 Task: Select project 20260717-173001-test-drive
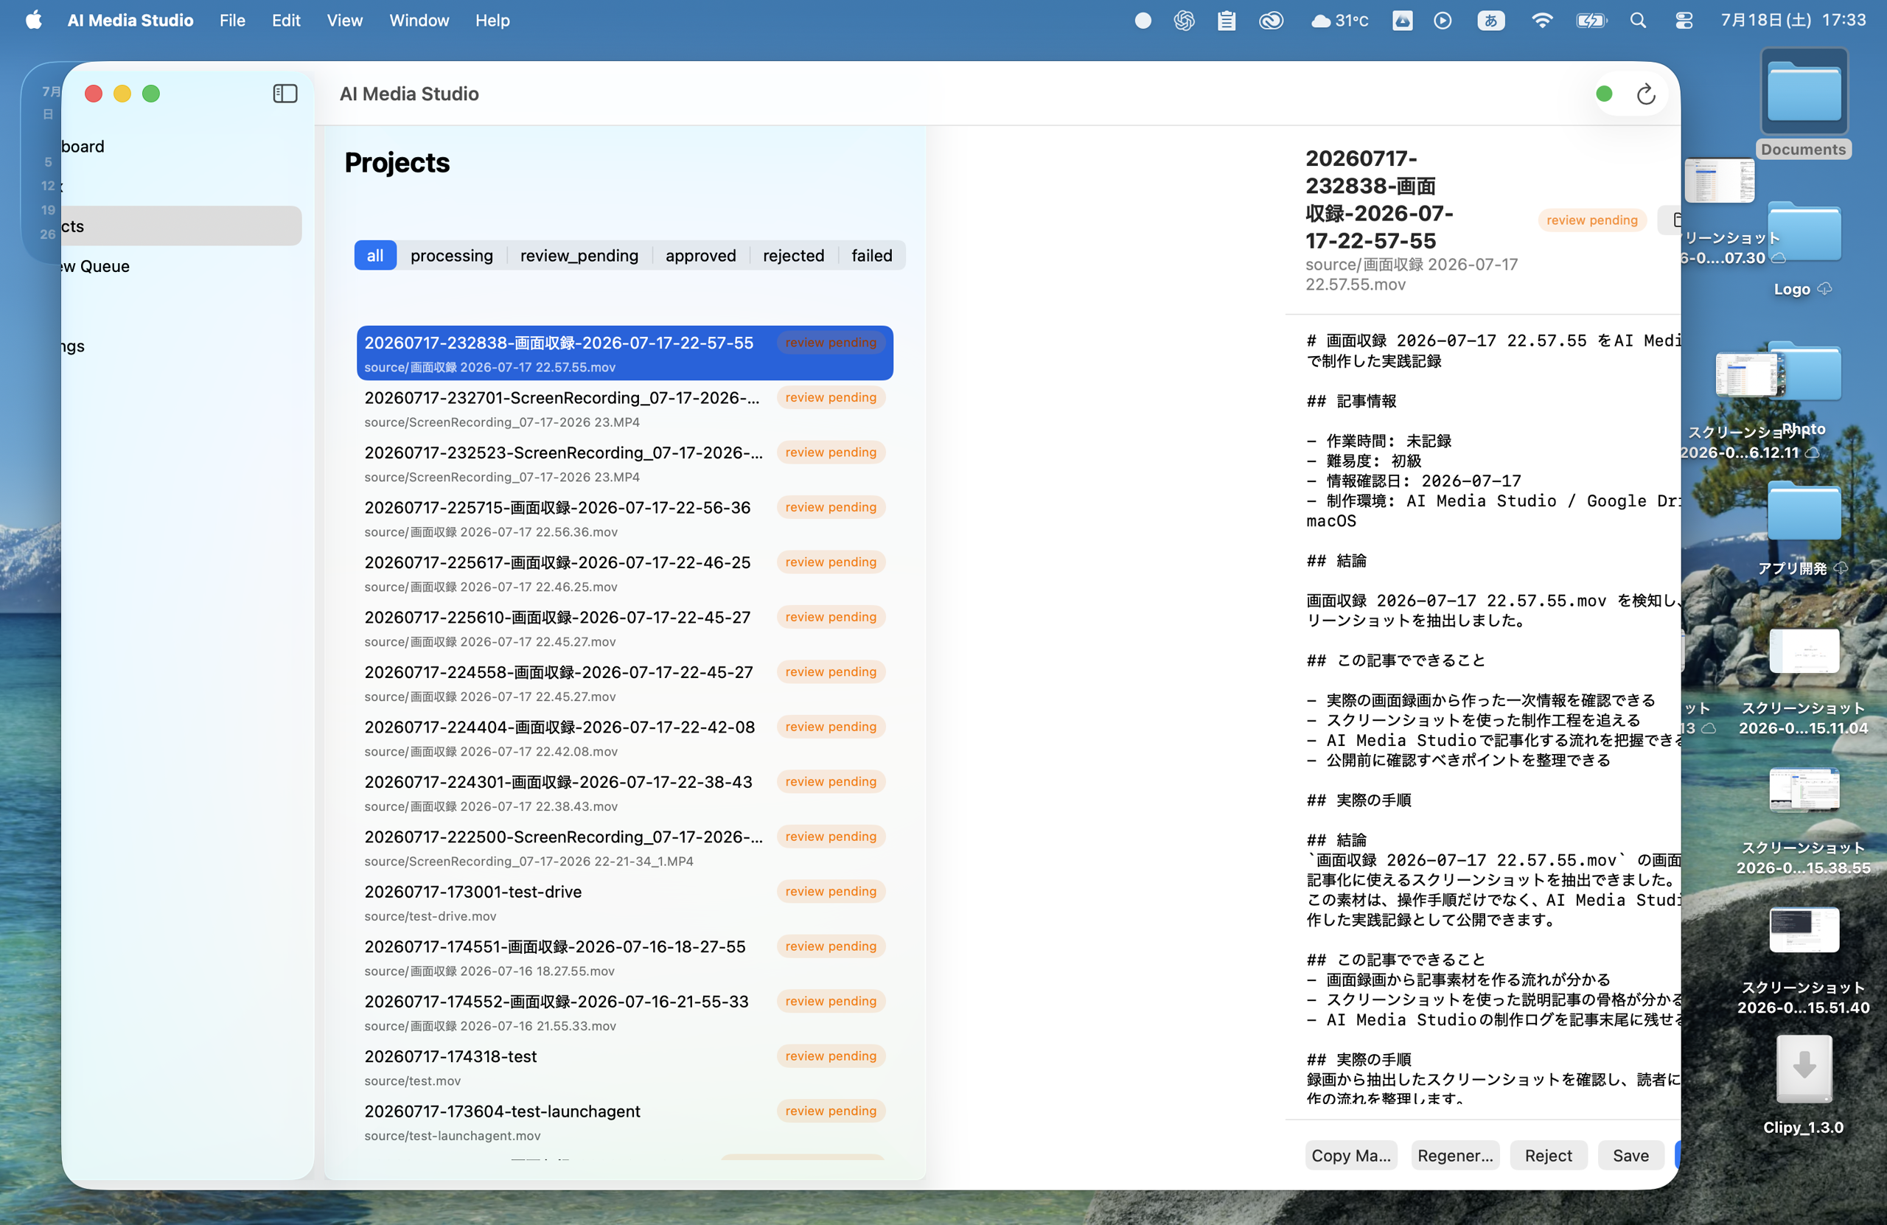[625, 902]
